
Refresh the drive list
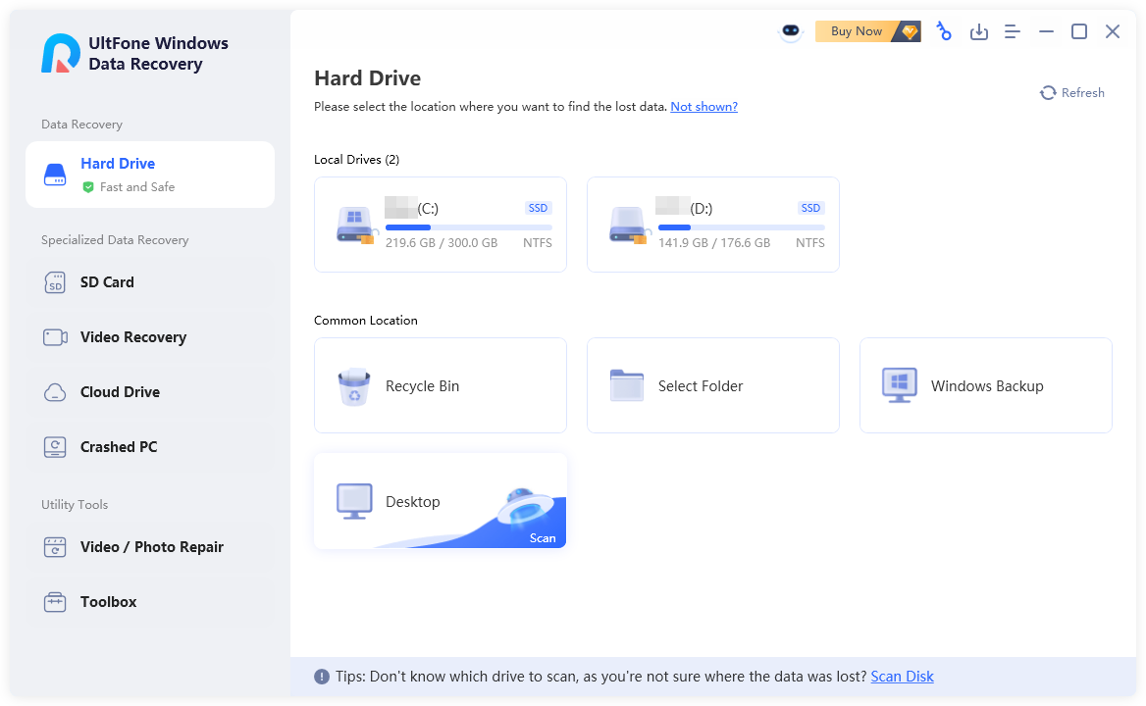(x=1072, y=92)
